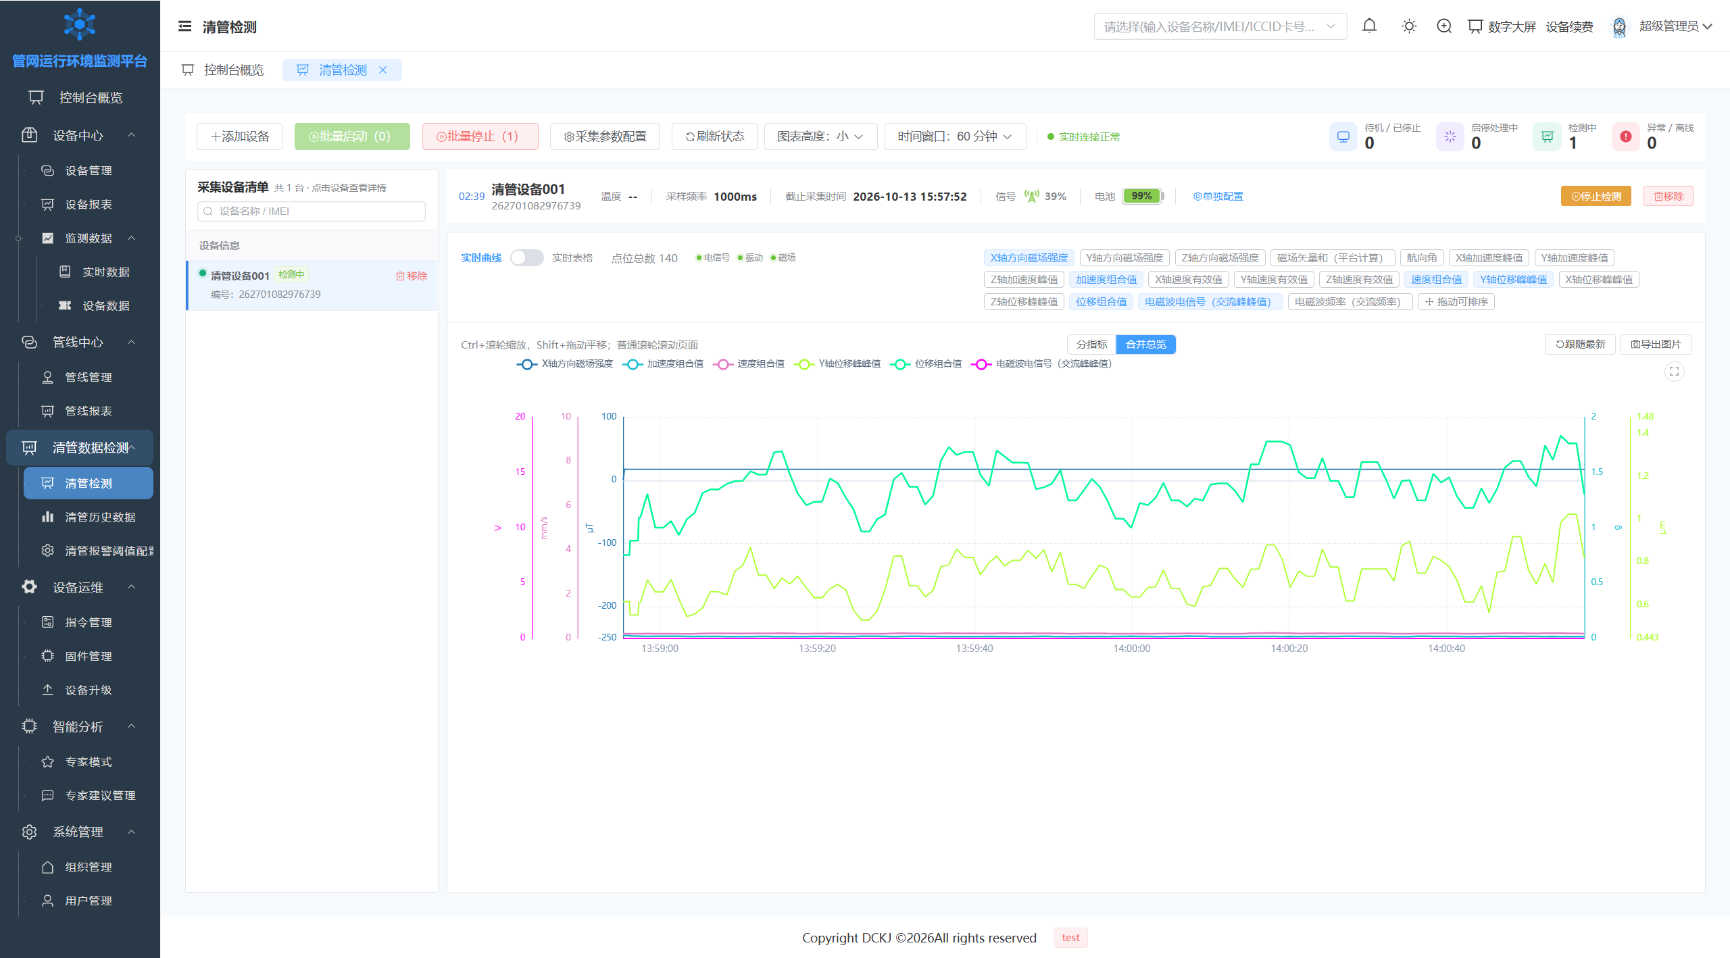Screen dimensions: 1730x958
Task: Open the device search combo box
Action: pyautogui.click(x=1220, y=26)
